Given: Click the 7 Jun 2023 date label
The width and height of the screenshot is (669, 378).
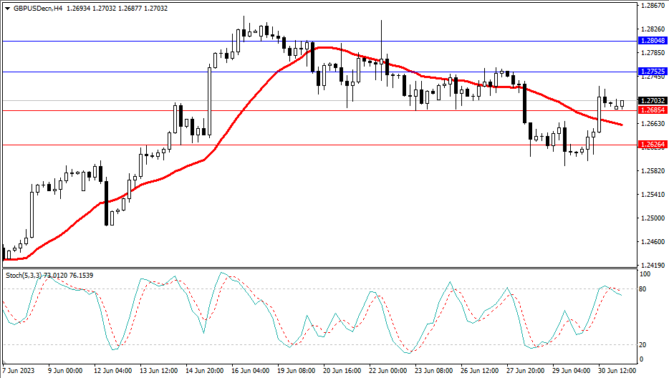Looking at the screenshot, I should coord(20,372).
